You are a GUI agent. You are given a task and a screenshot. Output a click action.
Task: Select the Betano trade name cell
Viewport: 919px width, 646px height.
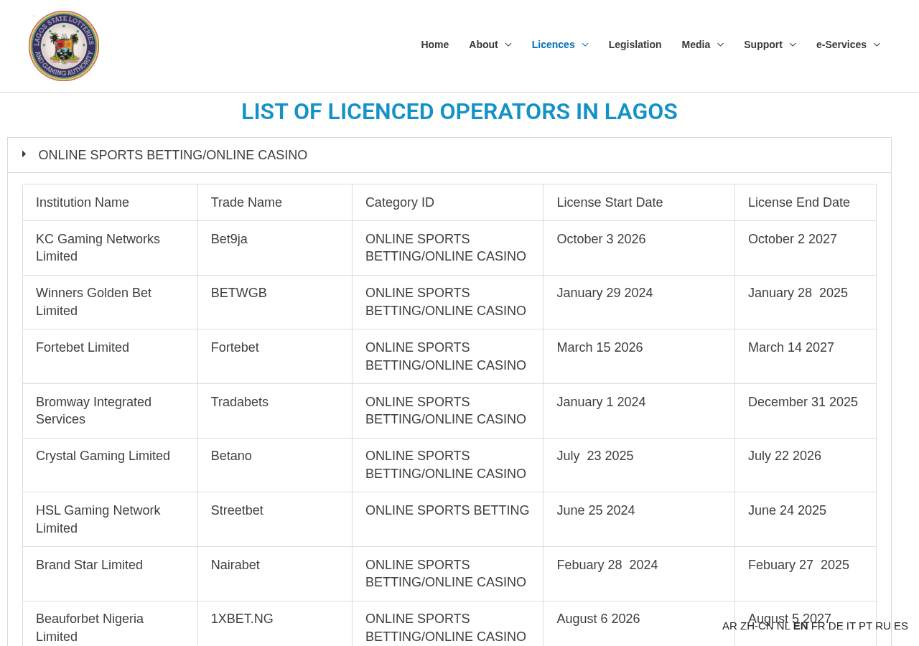click(275, 465)
